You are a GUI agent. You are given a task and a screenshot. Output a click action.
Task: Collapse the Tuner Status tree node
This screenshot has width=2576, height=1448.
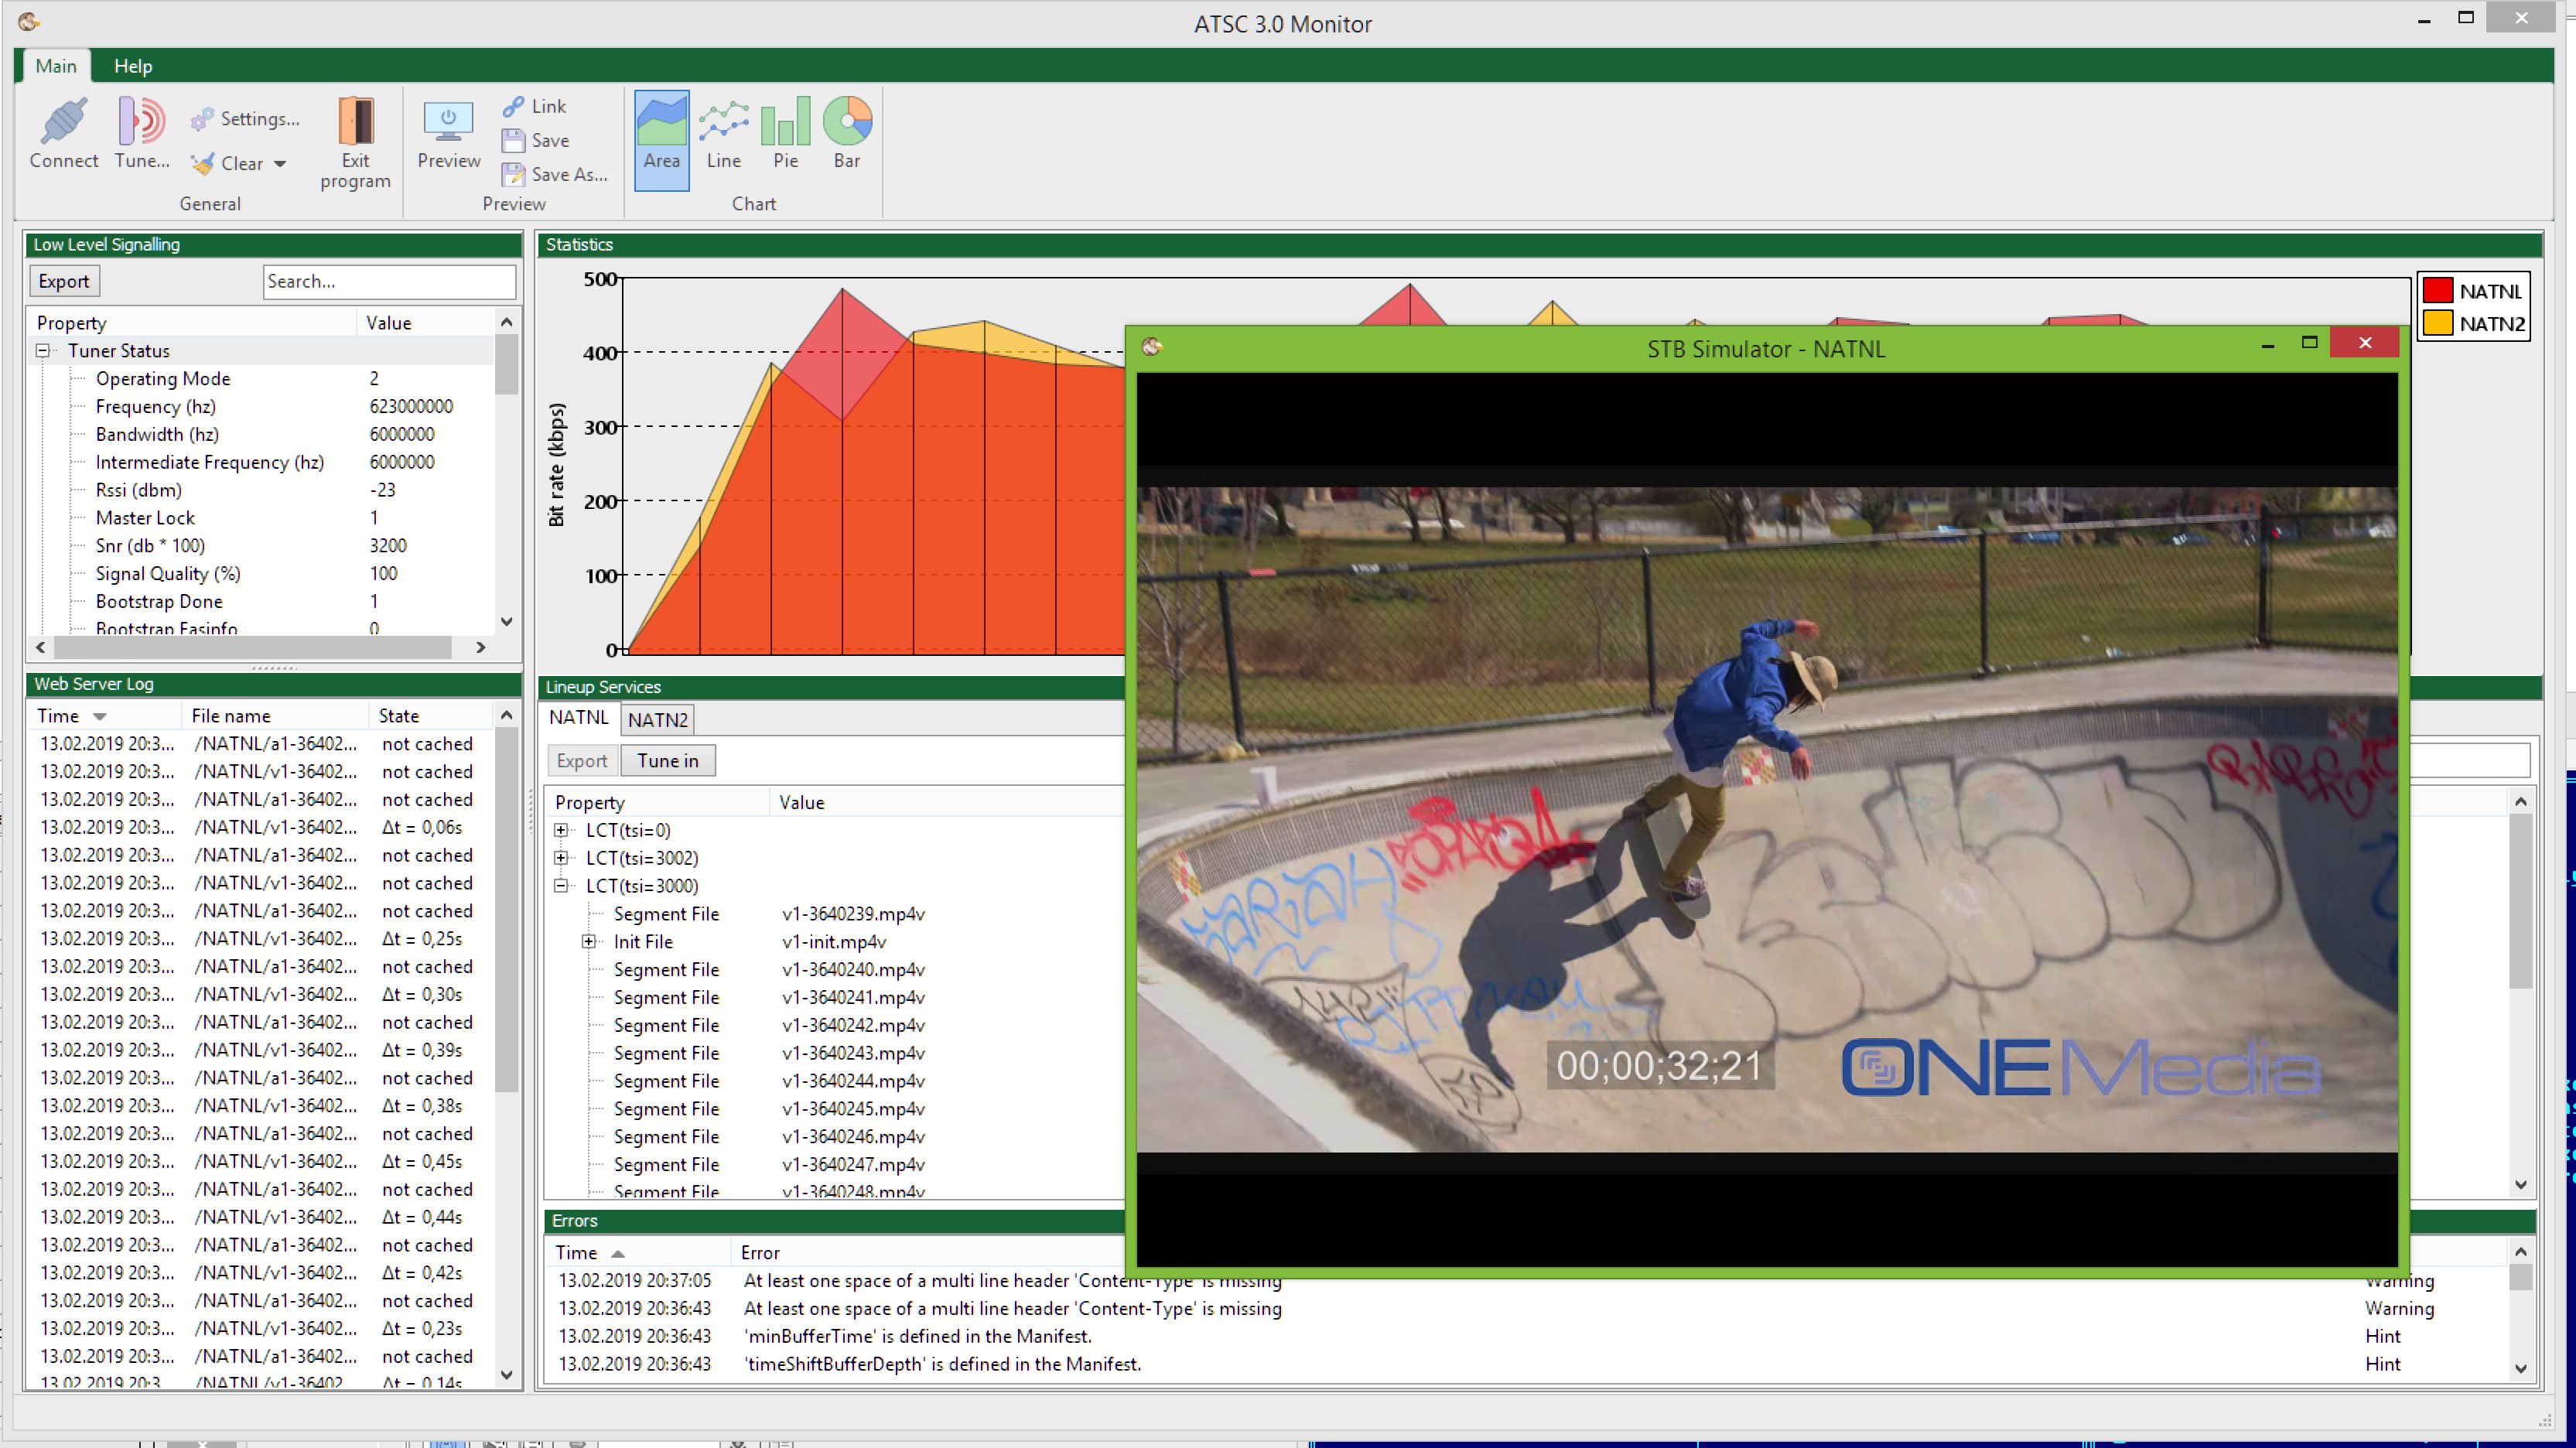click(x=43, y=351)
